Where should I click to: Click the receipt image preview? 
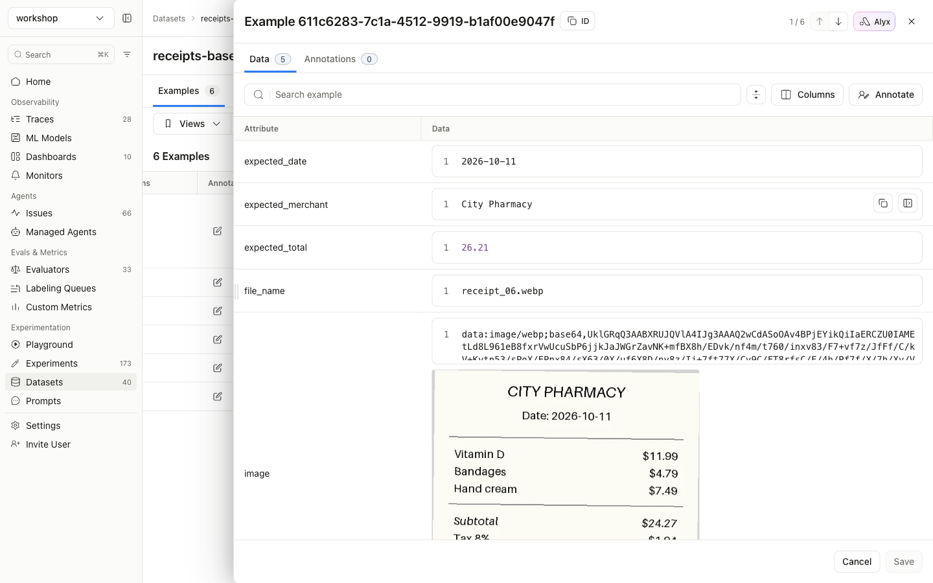(566, 455)
